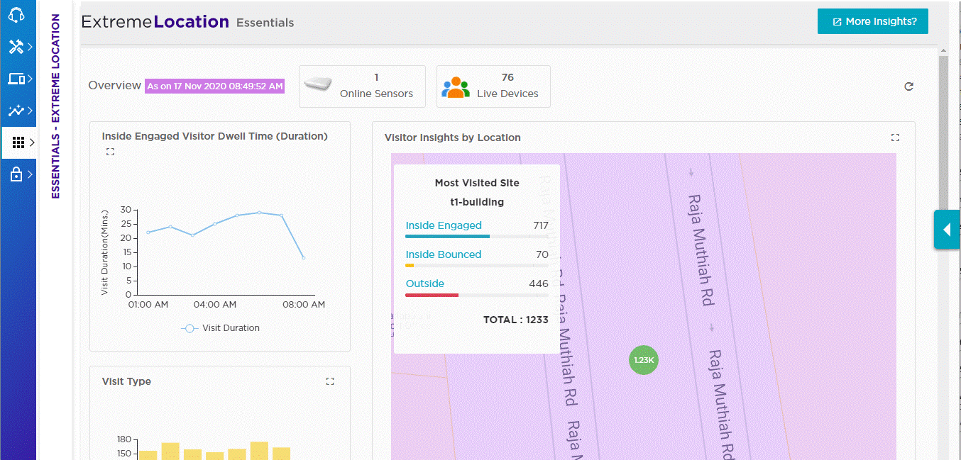Open the Inside Bounced link
Viewport: 961px width, 460px height.
pyautogui.click(x=443, y=254)
